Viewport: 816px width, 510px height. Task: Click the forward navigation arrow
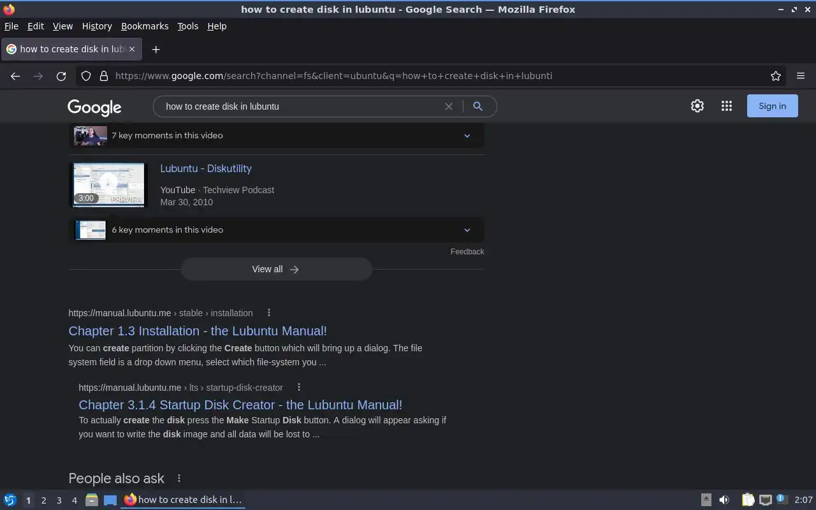(x=38, y=76)
